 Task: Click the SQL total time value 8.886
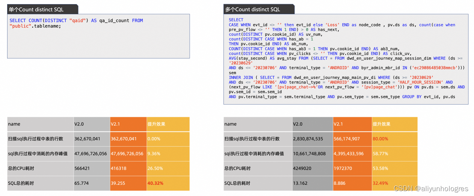[x=352, y=183]
